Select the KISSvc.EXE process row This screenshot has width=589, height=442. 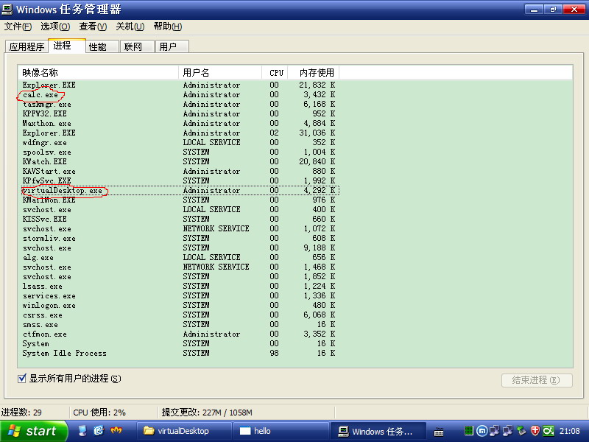click(x=178, y=219)
